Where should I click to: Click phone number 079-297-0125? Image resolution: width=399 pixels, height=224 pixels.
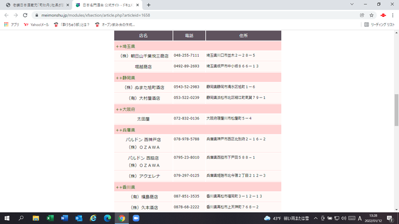(x=186, y=175)
